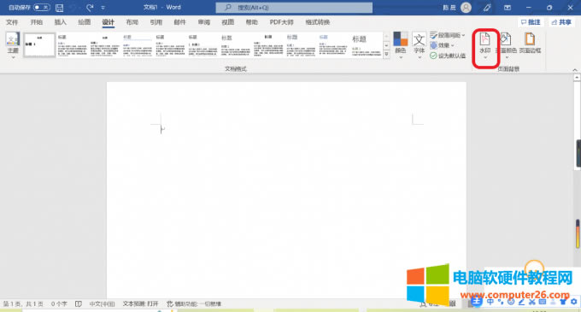Toggle the AutoSave (自动保存) switch
Image resolution: width=581 pixels, height=312 pixels.
pos(42,8)
